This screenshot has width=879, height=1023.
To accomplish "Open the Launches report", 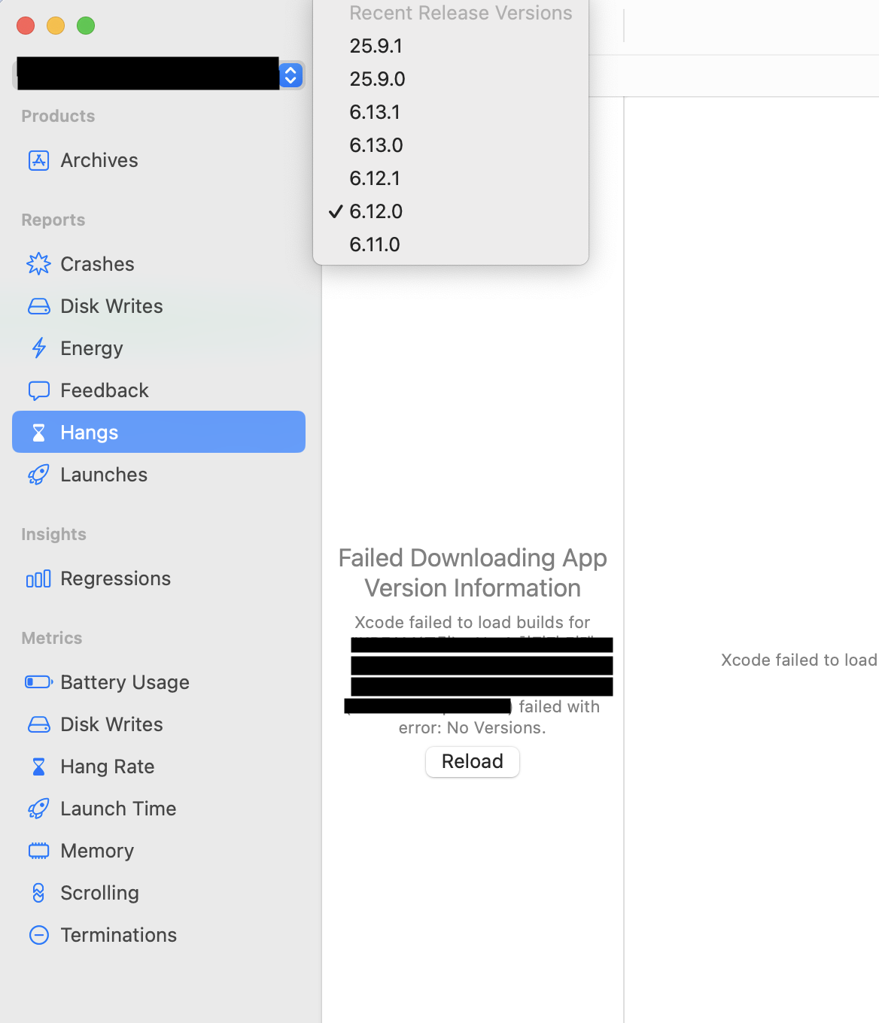I will [159, 475].
